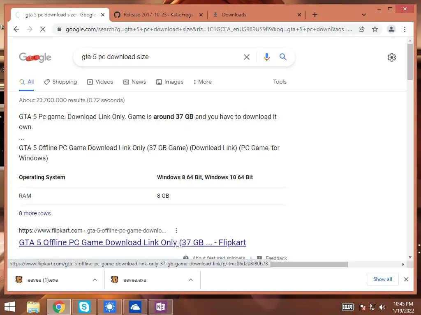Switch to the Release 2017-10-23 GitHub tab
The height and width of the screenshot is (315, 421).
tap(158, 15)
